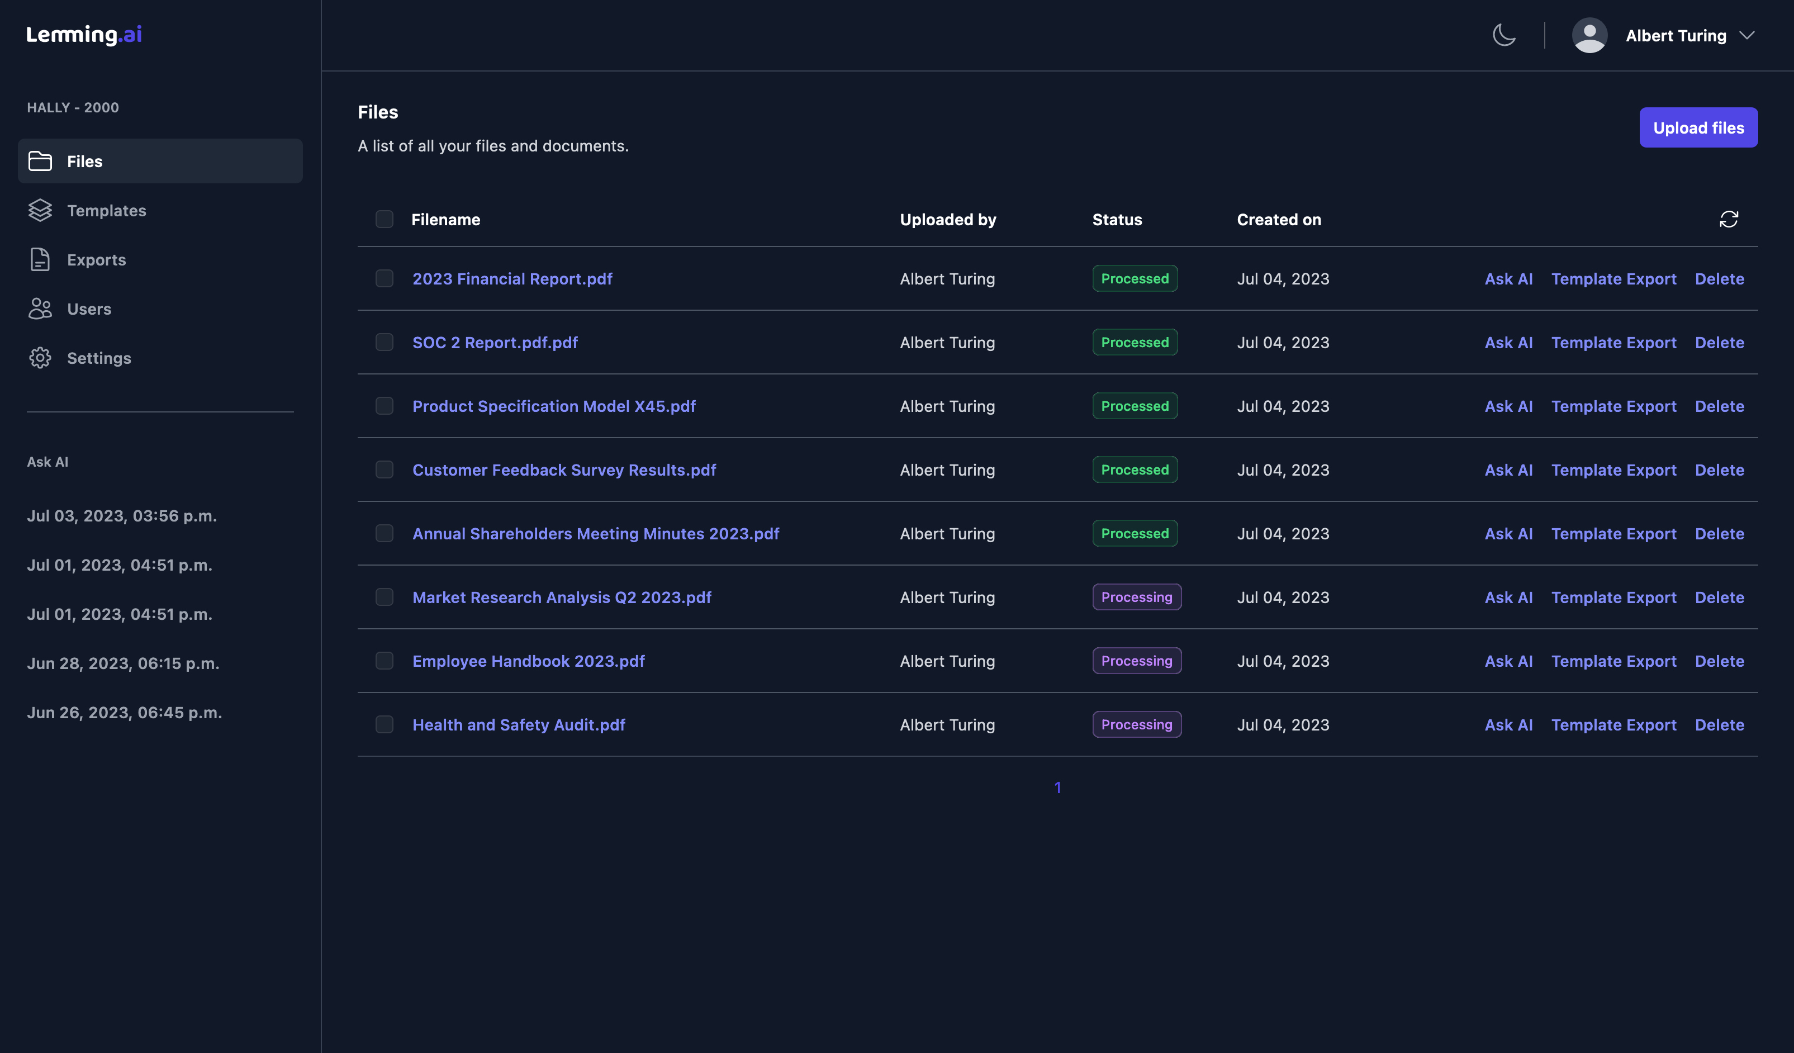Check the box for 2023 Financial Report.pdf
Viewport: 1794px width, 1053px height.
click(385, 278)
